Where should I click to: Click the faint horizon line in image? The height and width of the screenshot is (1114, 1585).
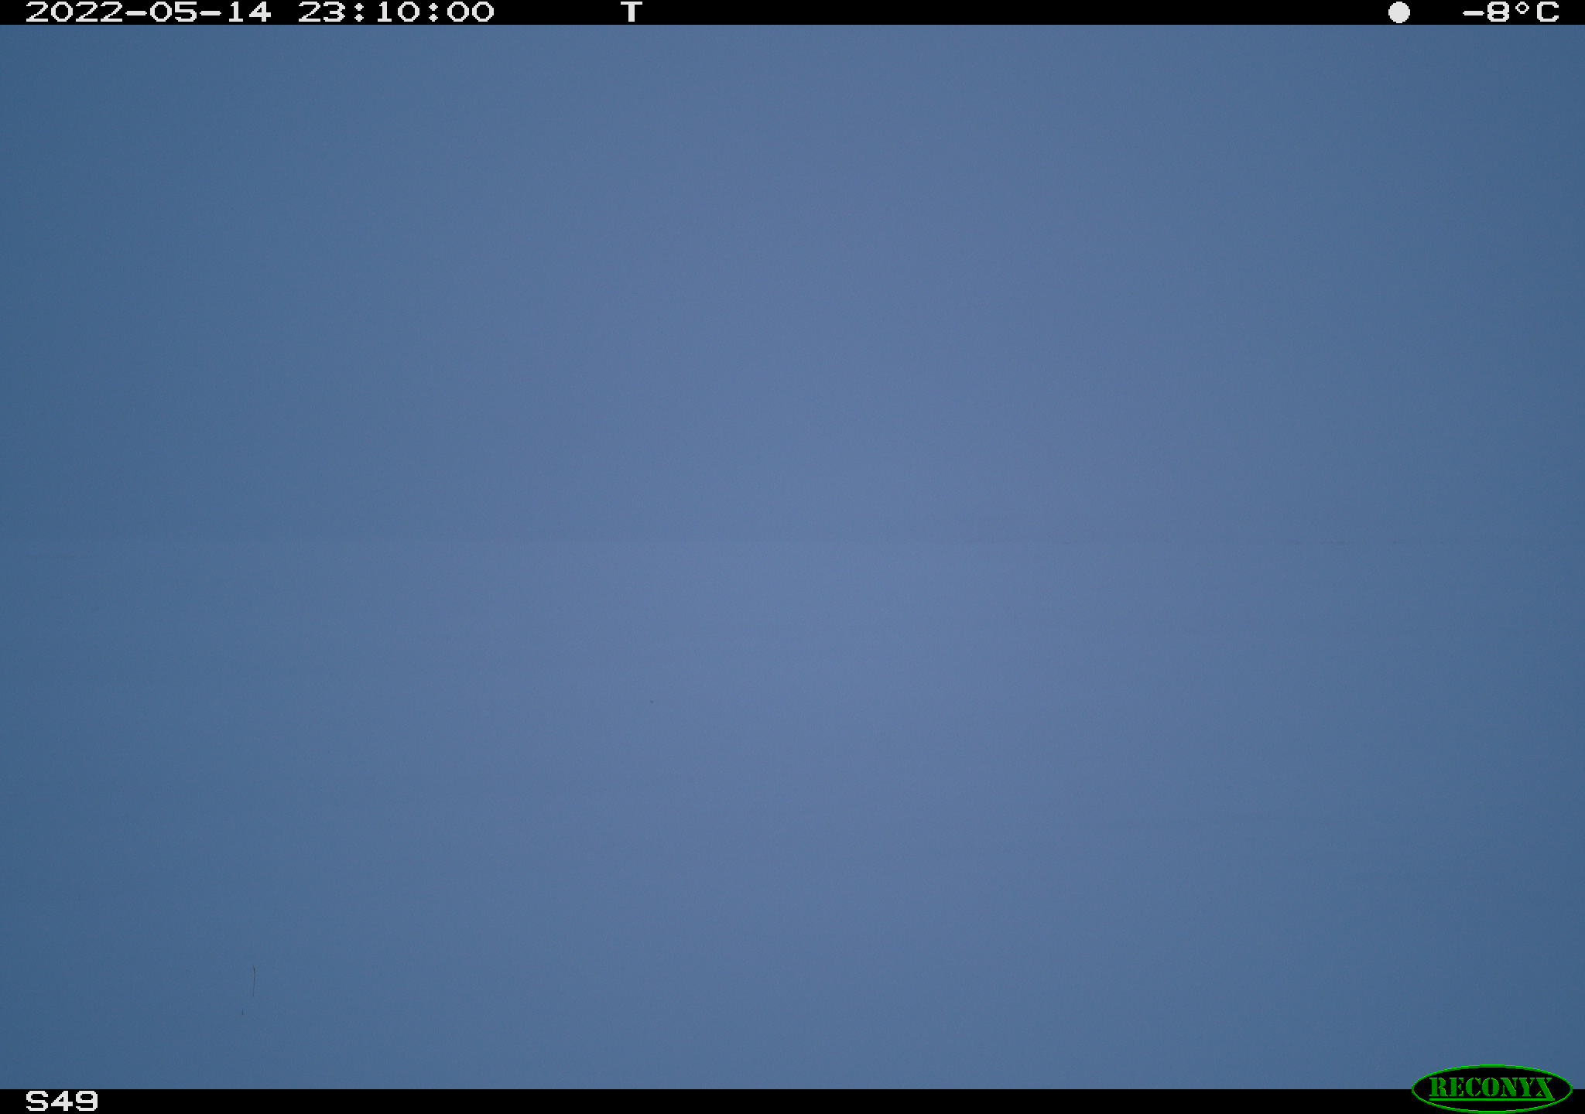click(792, 540)
